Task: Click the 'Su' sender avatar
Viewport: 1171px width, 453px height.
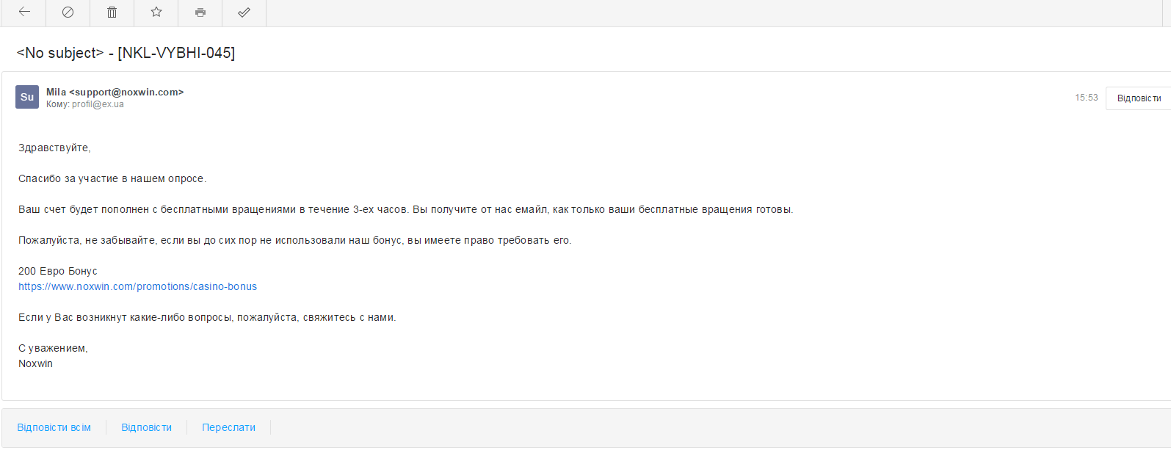Action: 27,97
